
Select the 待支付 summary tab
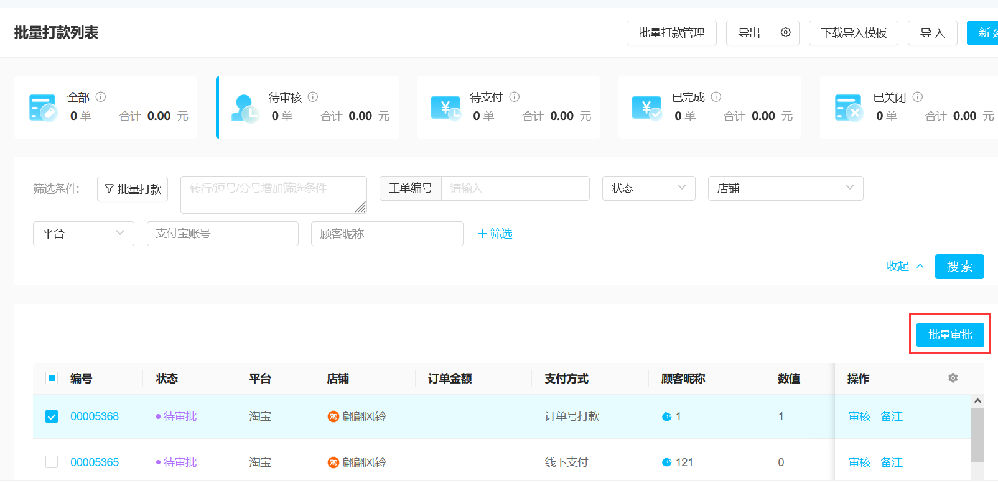coord(509,108)
